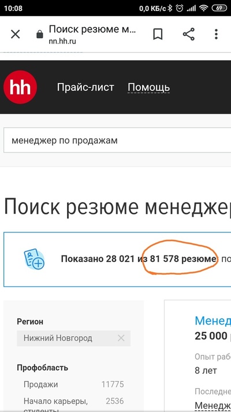Screen dimensions: 231x412
Task: Remove the Нижний Новгород region filter
Action: tap(121, 338)
